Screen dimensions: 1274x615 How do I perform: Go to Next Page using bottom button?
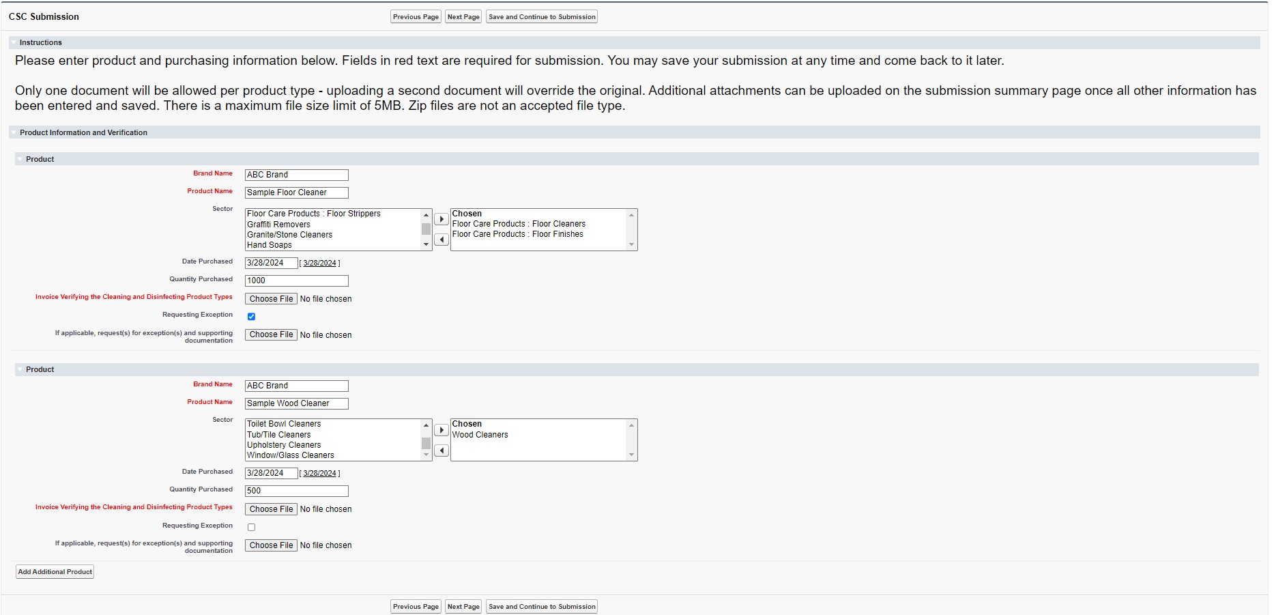463,607
